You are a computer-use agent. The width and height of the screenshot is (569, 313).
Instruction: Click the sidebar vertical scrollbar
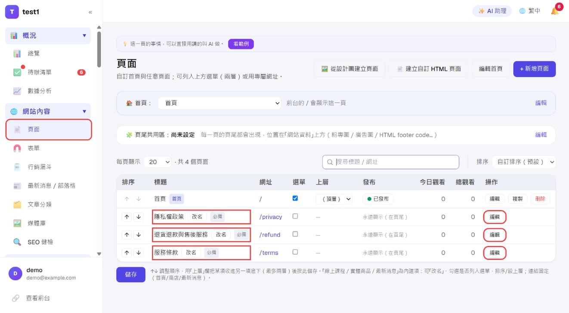(99, 49)
